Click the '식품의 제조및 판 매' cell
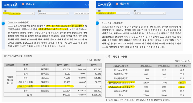The height and width of the screenshot is (103, 193). (x=10, y=80)
